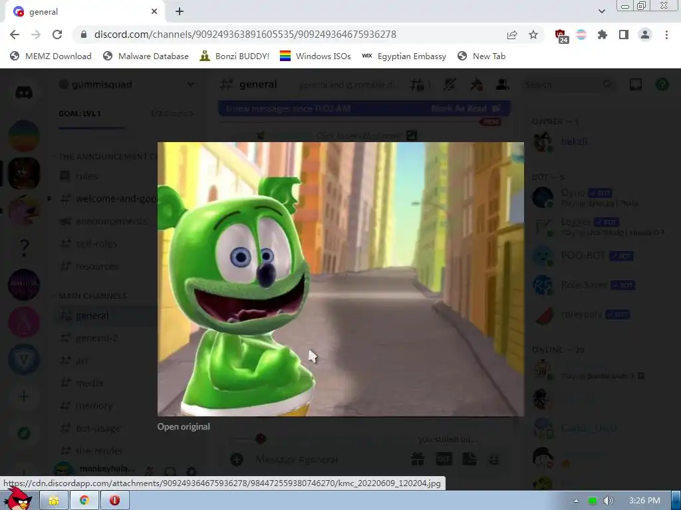Open the GIF picker button
The image size is (681, 510).
click(444, 460)
